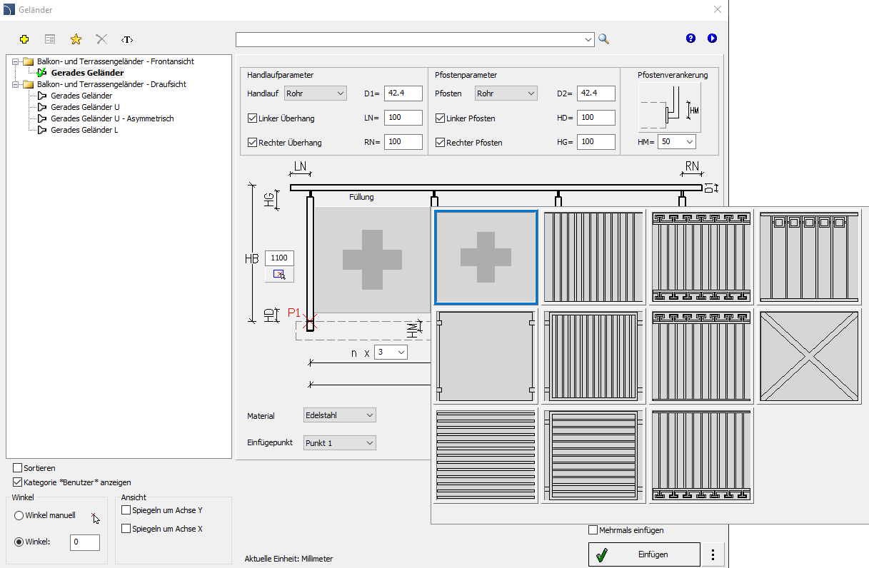Image resolution: width=869 pixels, height=568 pixels.
Task: Choose the diagonal cross infill thumbnail
Action: 808,357
